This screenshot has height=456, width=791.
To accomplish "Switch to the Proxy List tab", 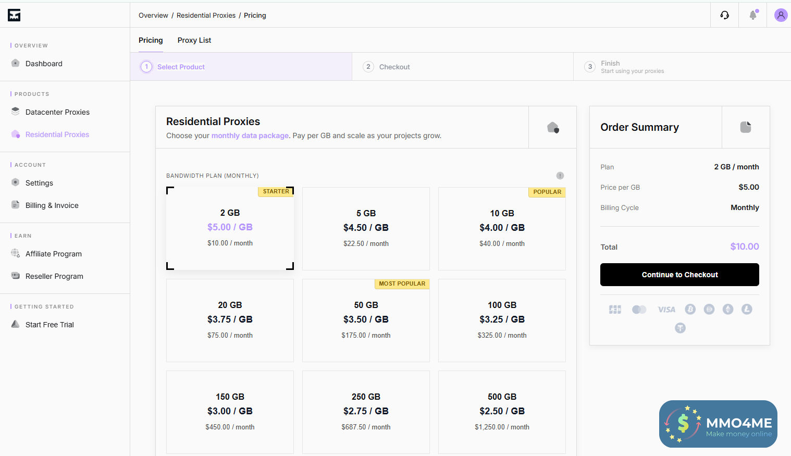I will point(194,40).
